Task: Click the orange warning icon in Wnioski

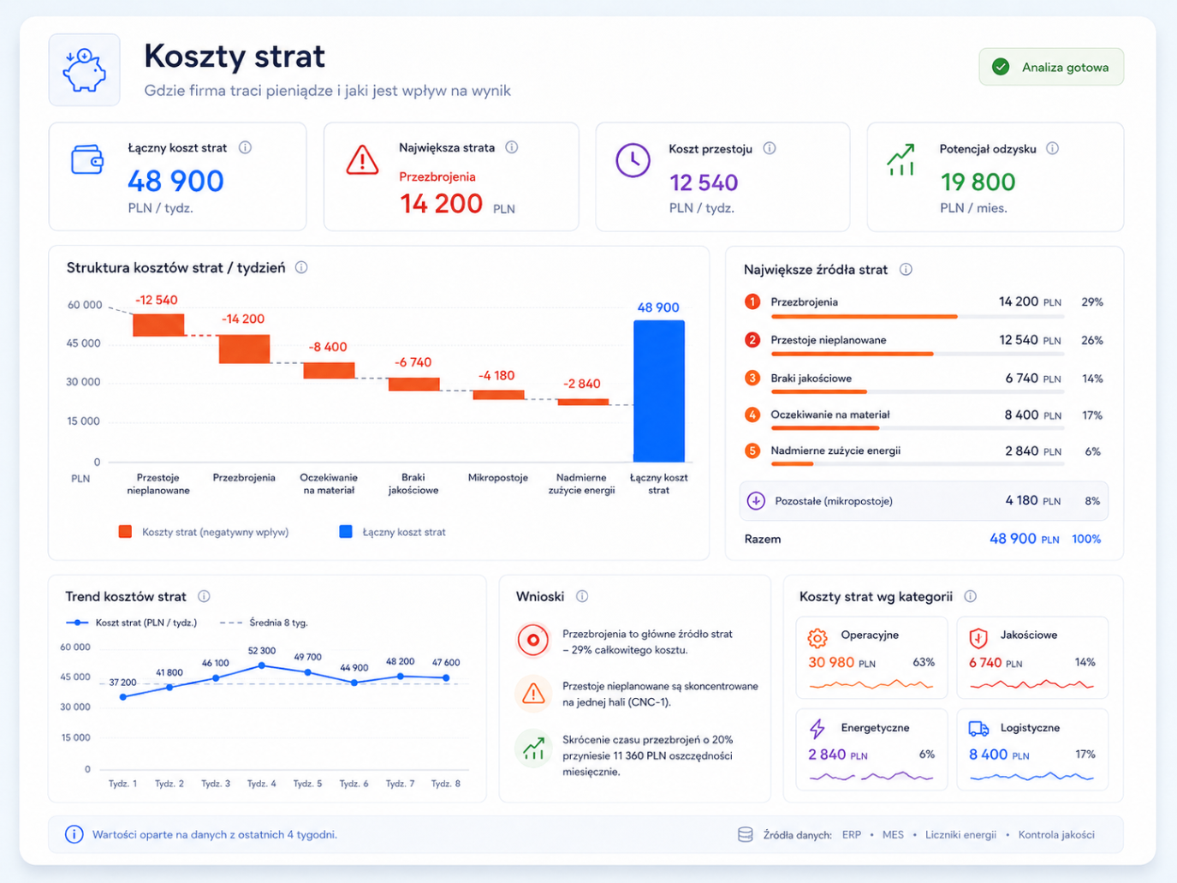Action: click(532, 693)
